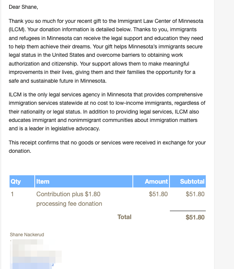Image resolution: width=234 pixels, height=269 pixels.
Task: Click the "This receipt confirms" sentence
Action: 107,143
